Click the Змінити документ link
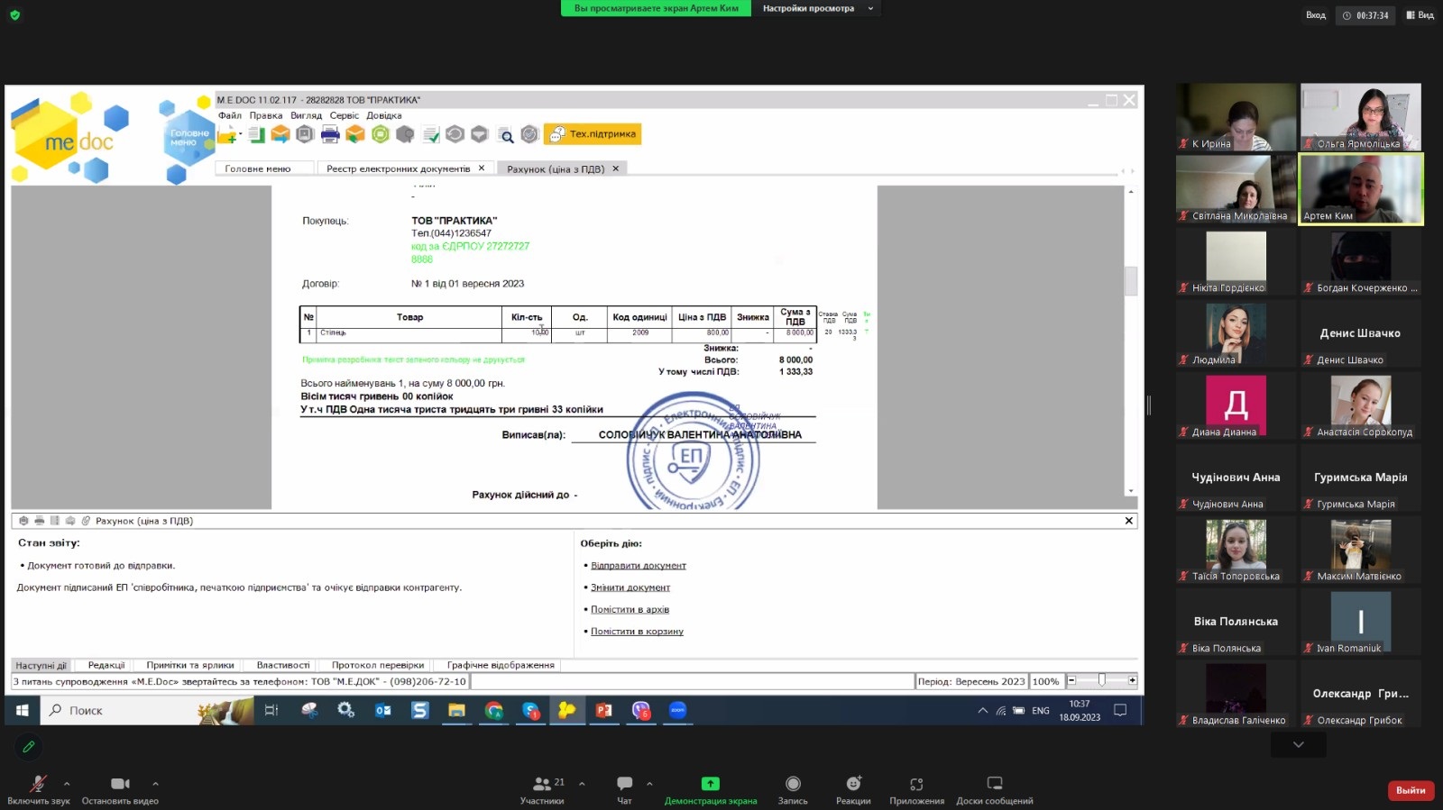This screenshot has width=1443, height=810. point(630,587)
